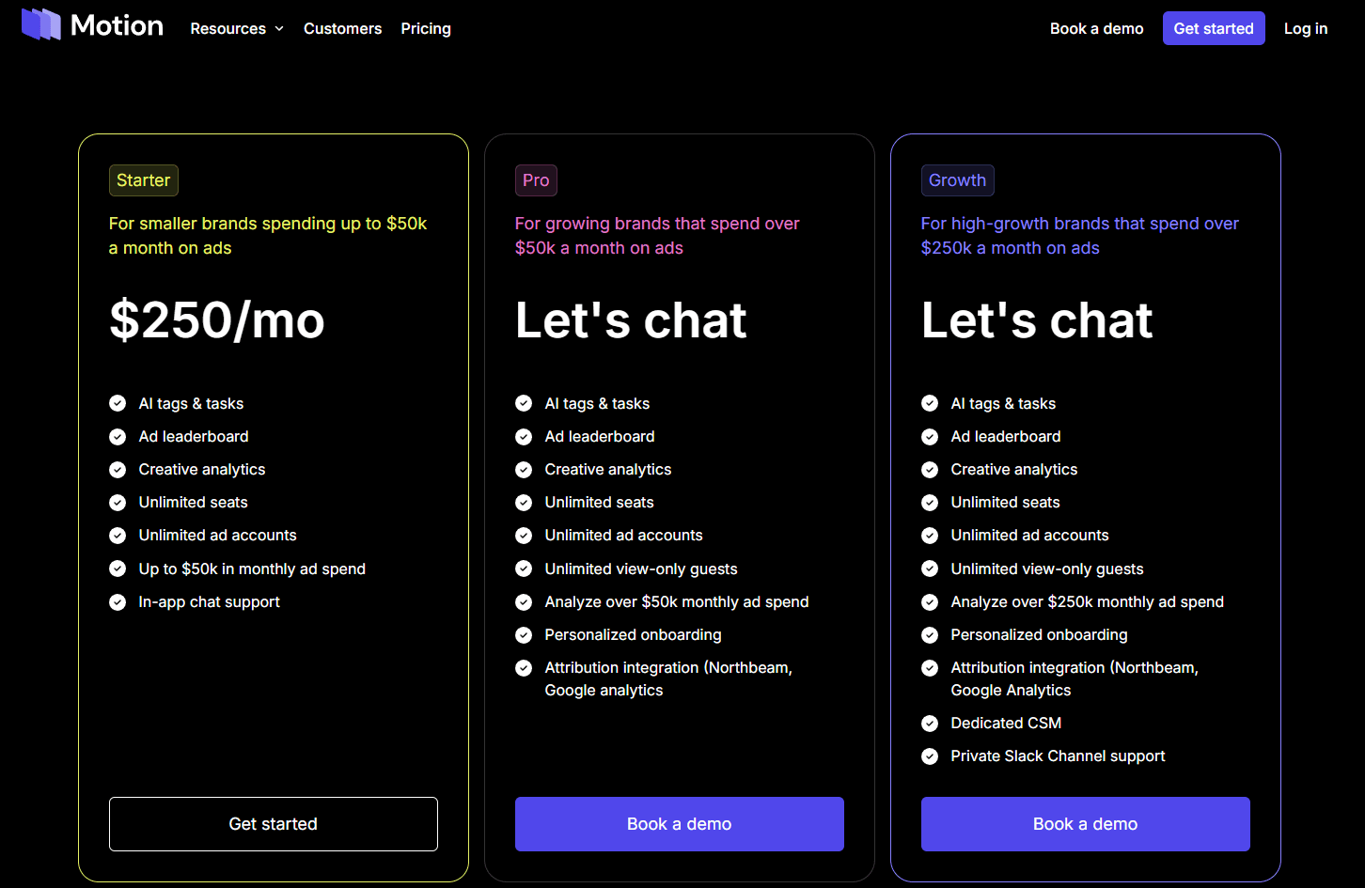Select Pricing in the navigation bar
Screen dimensions: 1365x888
426,28
